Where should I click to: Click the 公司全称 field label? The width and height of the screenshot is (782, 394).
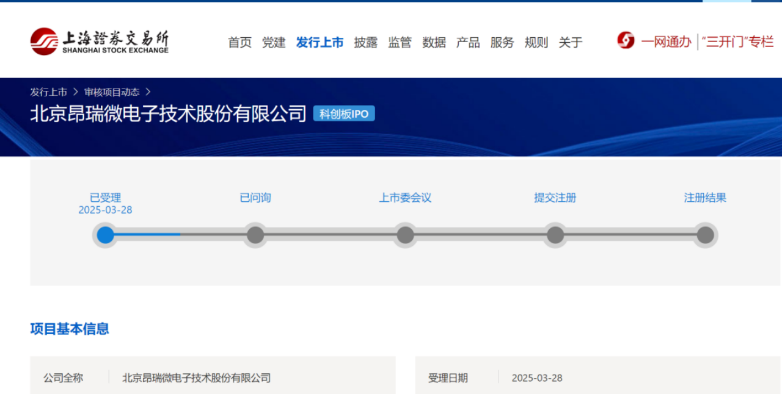pos(63,378)
